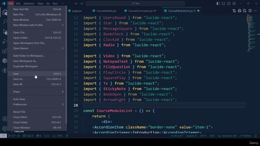This screenshot has width=260, height=146.
Task: Select Close Window menu entry
Action: pyautogui.click(x=37, y=128)
